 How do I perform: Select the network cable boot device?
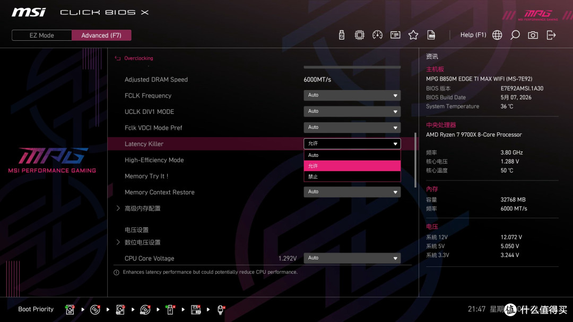221,310
